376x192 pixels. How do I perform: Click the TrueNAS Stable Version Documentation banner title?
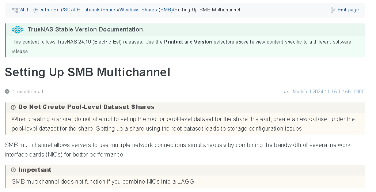[x=85, y=29]
